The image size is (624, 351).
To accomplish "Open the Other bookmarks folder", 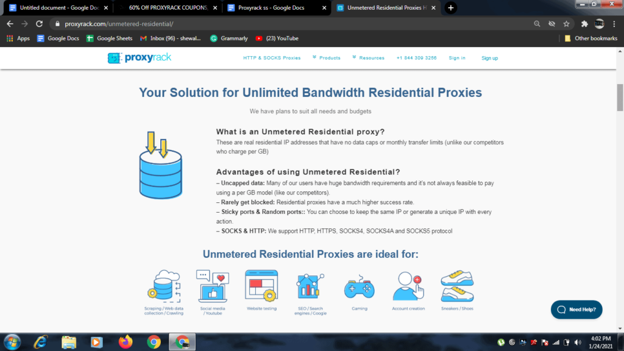I will click(591, 38).
